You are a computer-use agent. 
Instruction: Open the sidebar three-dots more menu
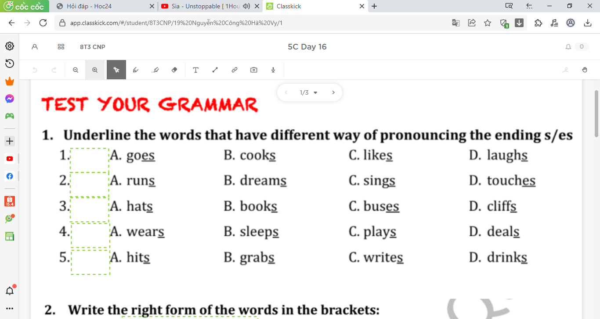(9, 308)
